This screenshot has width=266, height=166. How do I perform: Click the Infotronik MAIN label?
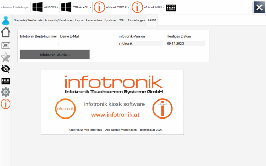click(x=152, y=7)
